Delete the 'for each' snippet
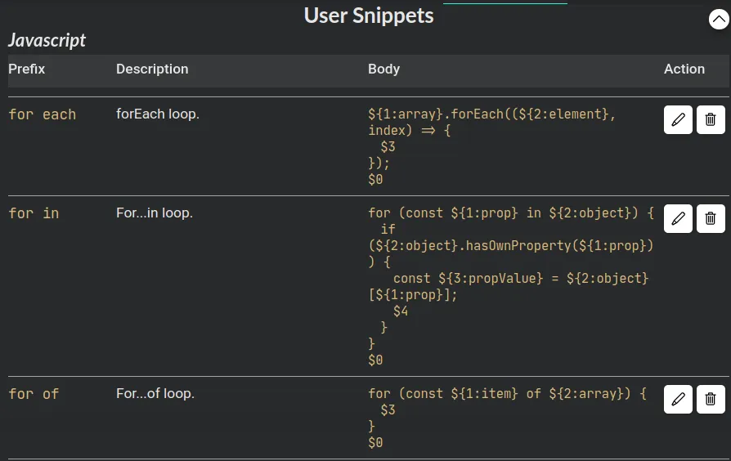 pos(711,120)
